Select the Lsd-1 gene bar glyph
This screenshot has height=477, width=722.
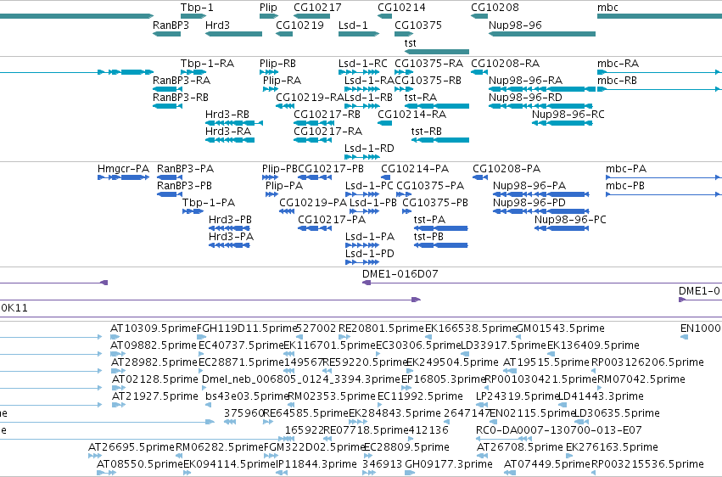359,34
